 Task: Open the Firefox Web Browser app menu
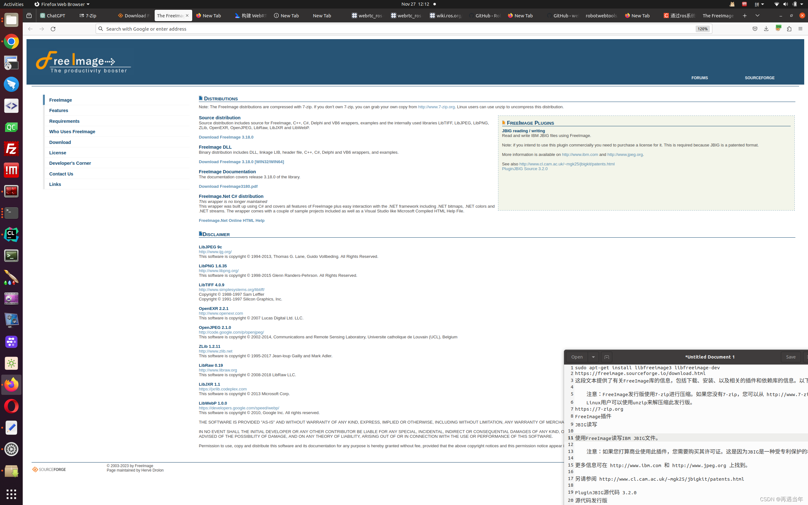62,4
